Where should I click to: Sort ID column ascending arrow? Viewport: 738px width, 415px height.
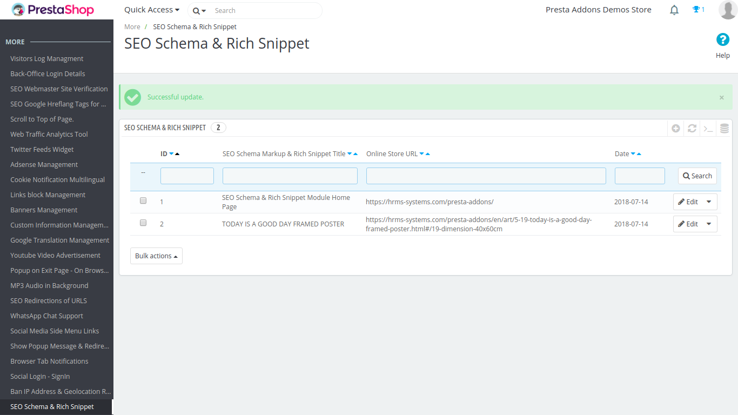177,154
